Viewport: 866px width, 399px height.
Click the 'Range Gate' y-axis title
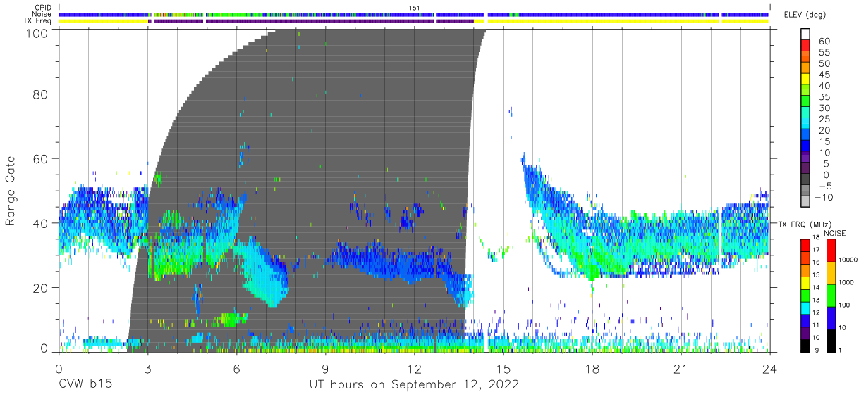(x=11, y=191)
